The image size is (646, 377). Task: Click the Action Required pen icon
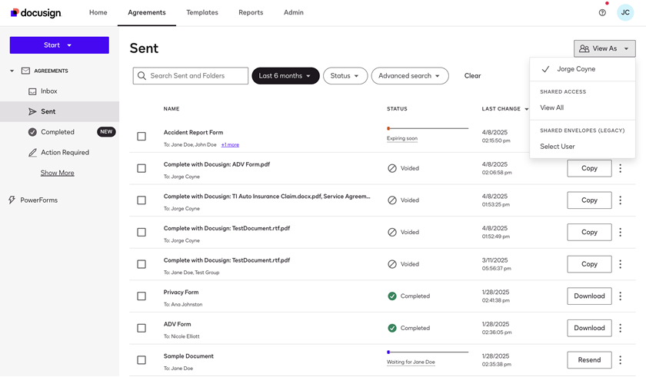pyautogui.click(x=32, y=153)
